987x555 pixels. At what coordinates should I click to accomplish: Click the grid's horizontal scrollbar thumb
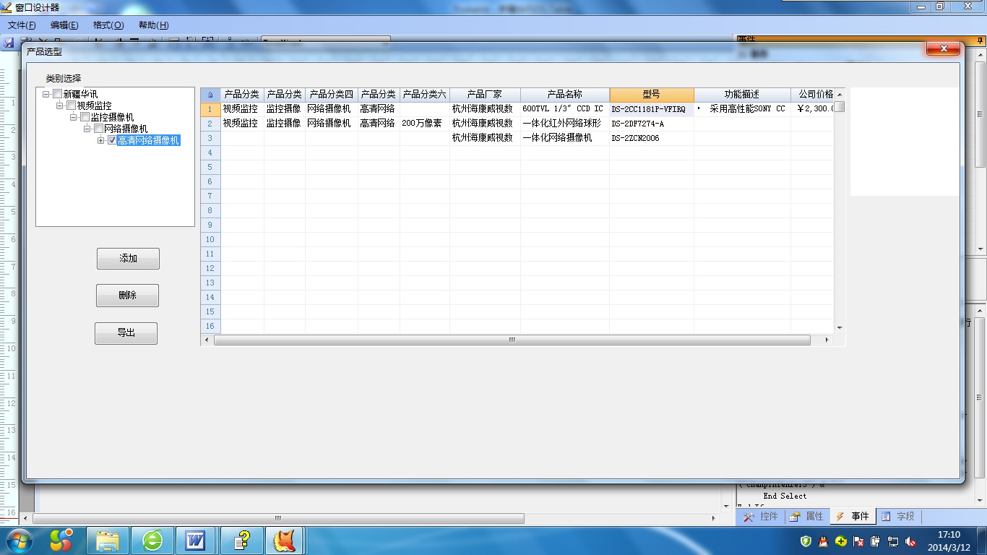512,340
